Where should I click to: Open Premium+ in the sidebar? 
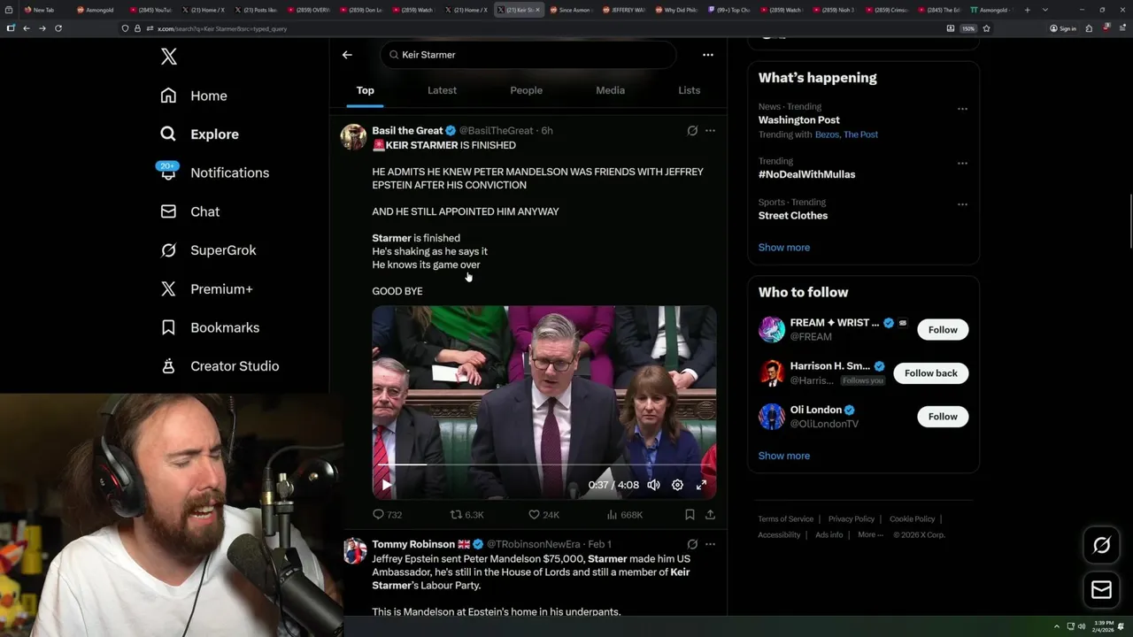pyautogui.click(x=206, y=289)
